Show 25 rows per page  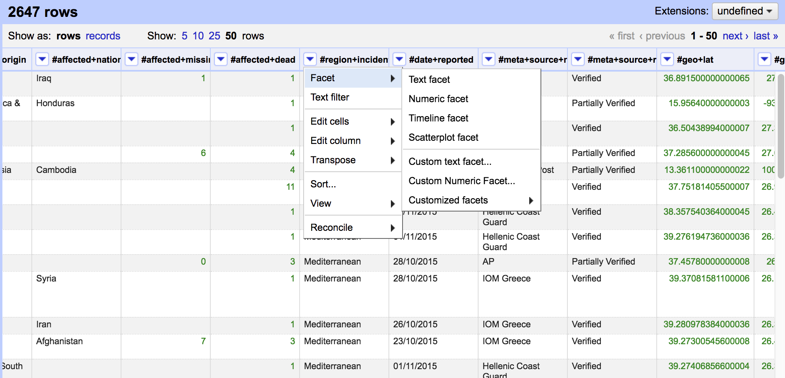coord(214,36)
